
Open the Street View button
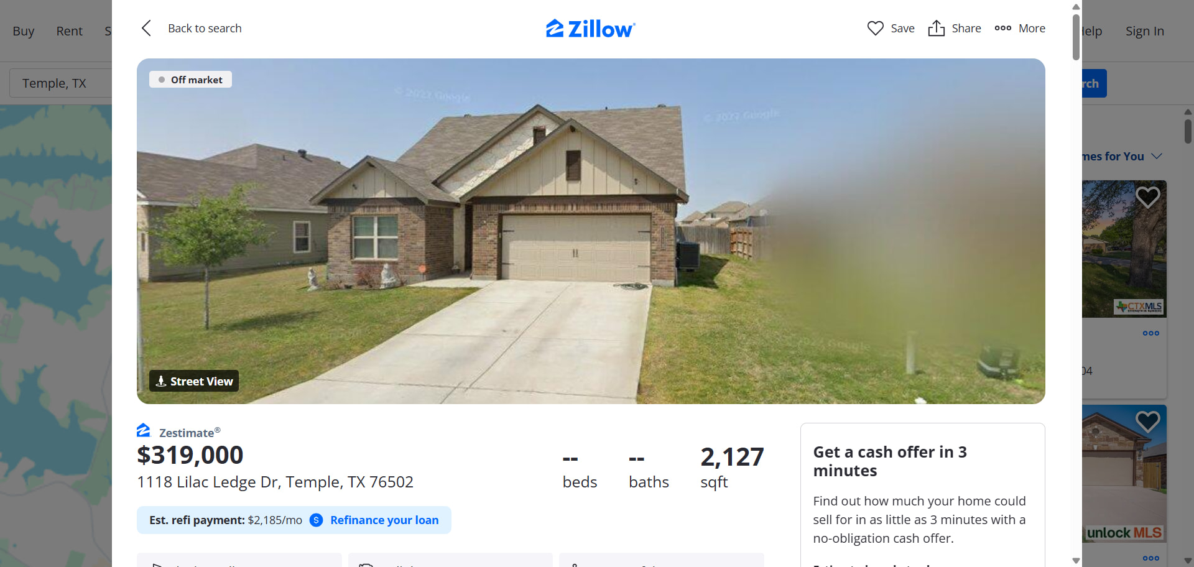[x=194, y=381]
